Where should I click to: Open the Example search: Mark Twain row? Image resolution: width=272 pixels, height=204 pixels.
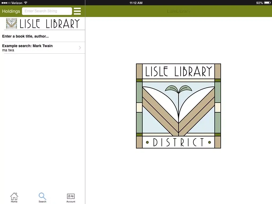(42, 48)
